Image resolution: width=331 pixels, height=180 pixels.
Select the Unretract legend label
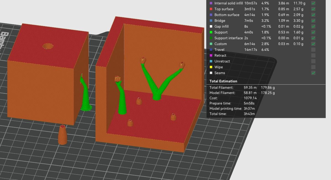pyautogui.click(x=222, y=61)
